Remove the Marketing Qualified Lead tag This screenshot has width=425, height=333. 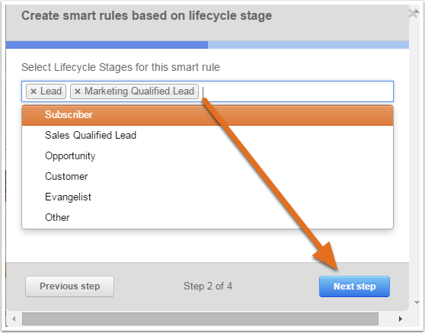(x=78, y=91)
